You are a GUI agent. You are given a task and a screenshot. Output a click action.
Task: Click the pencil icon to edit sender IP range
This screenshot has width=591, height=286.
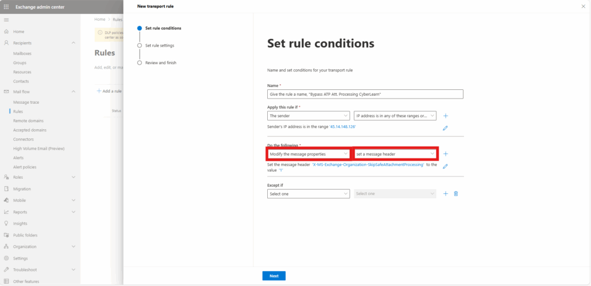click(x=445, y=128)
